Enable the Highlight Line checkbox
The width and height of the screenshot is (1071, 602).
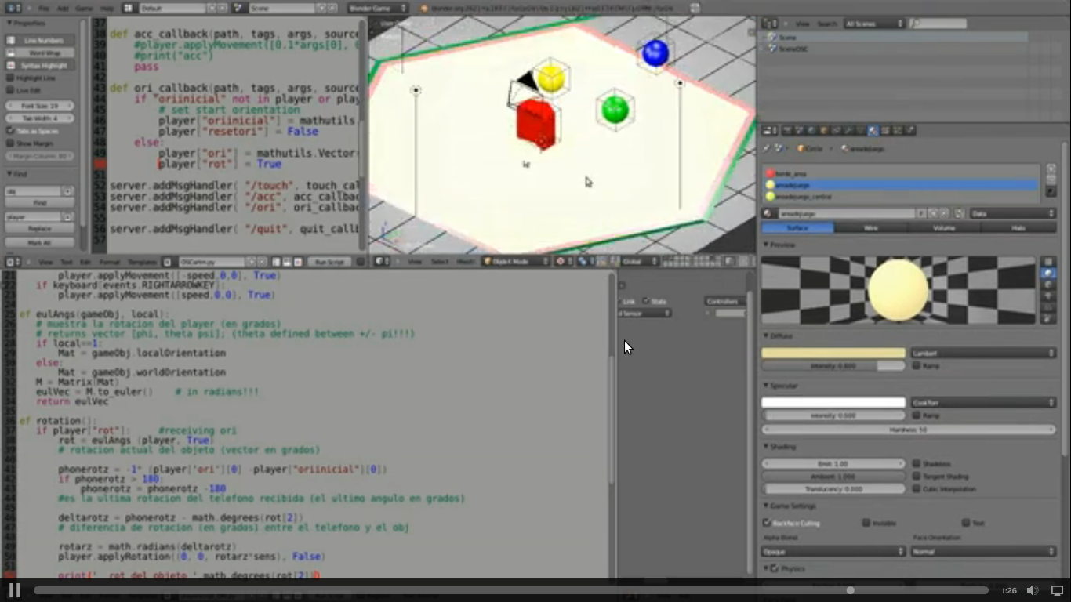pos(11,78)
